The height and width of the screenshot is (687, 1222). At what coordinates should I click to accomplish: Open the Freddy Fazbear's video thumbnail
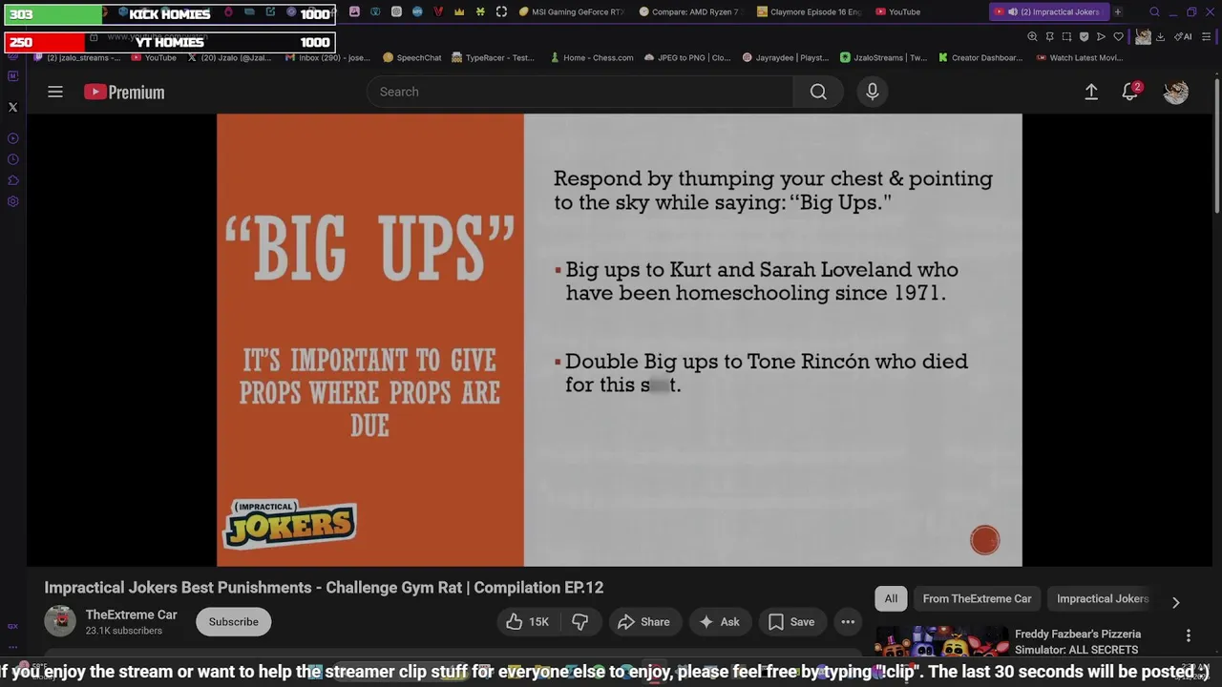[x=941, y=641]
